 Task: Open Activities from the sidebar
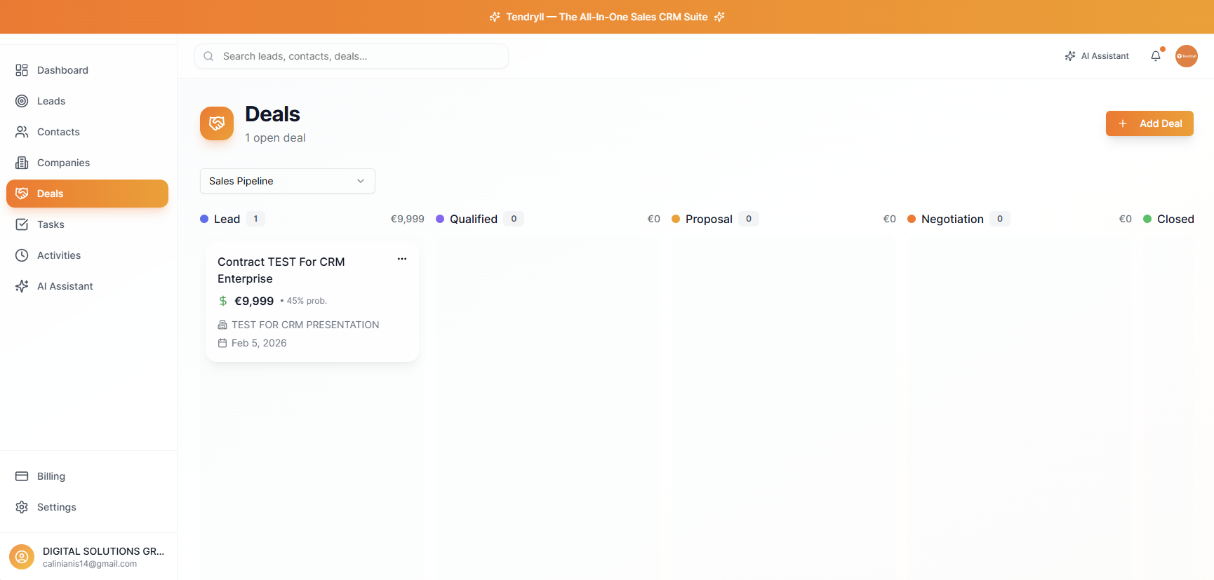[59, 255]
